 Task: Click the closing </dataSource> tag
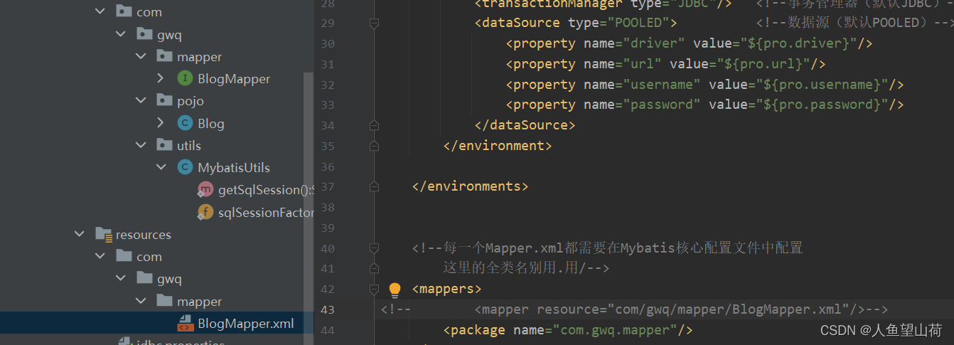525,125
